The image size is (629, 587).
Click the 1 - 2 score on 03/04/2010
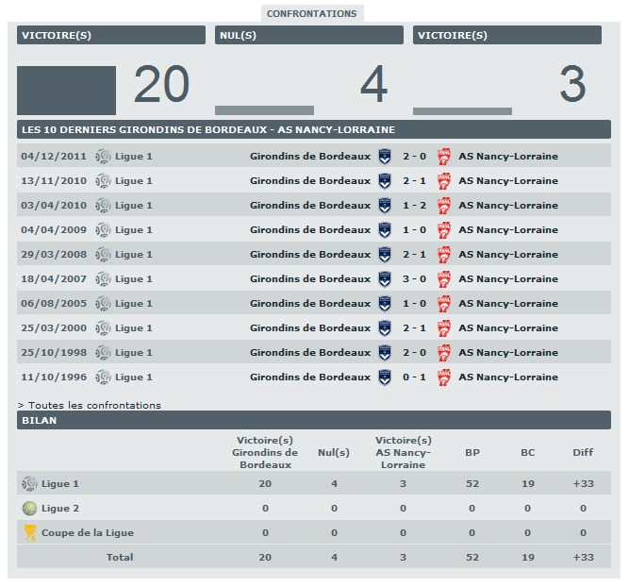tap(414, 206)
